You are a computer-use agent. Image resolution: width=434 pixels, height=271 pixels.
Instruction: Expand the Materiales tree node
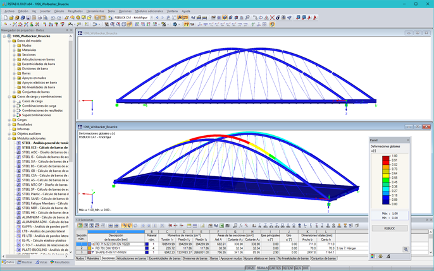[x=14, y=51]
